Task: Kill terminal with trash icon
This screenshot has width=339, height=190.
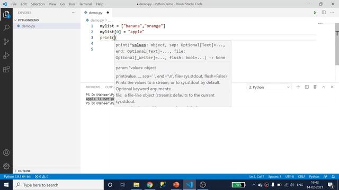Action: 315,87
